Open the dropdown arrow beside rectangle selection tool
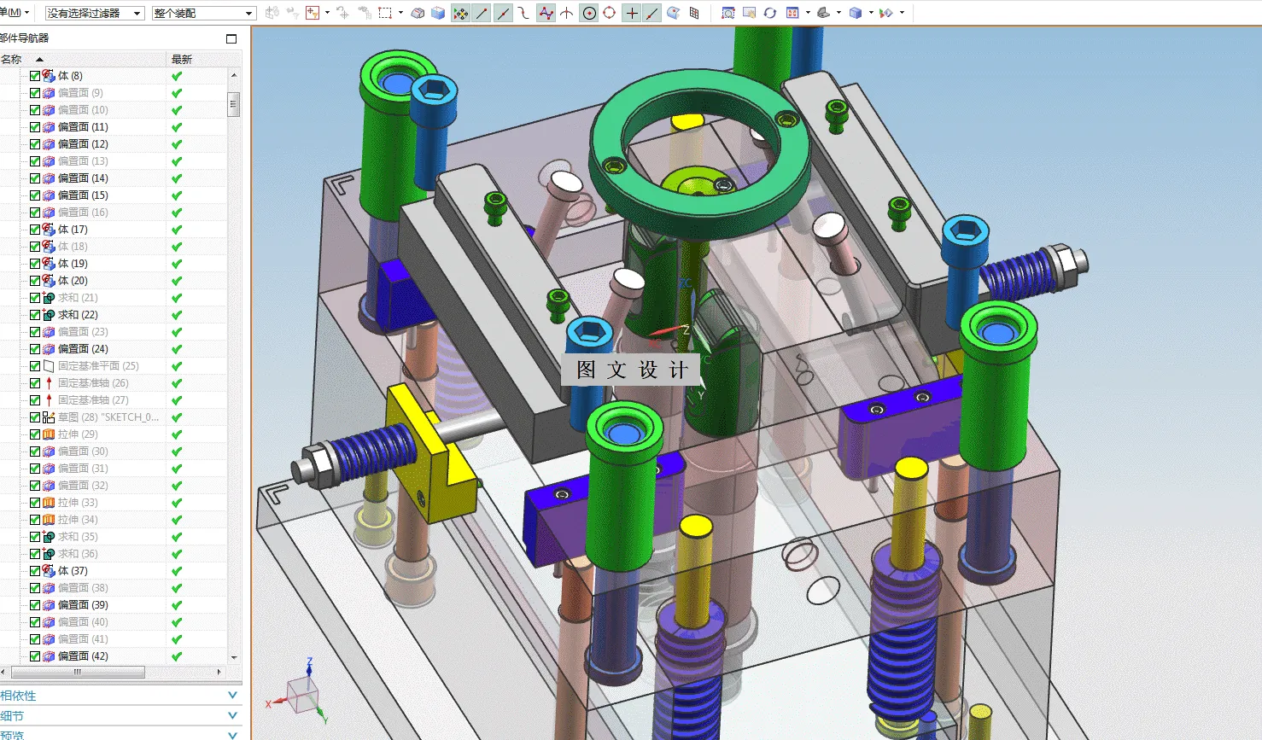 coord(400,13)
